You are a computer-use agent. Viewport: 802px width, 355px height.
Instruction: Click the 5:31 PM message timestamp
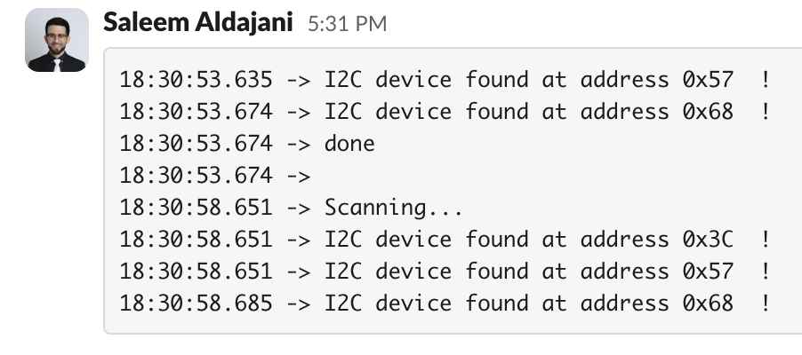[x=347, y=24]
